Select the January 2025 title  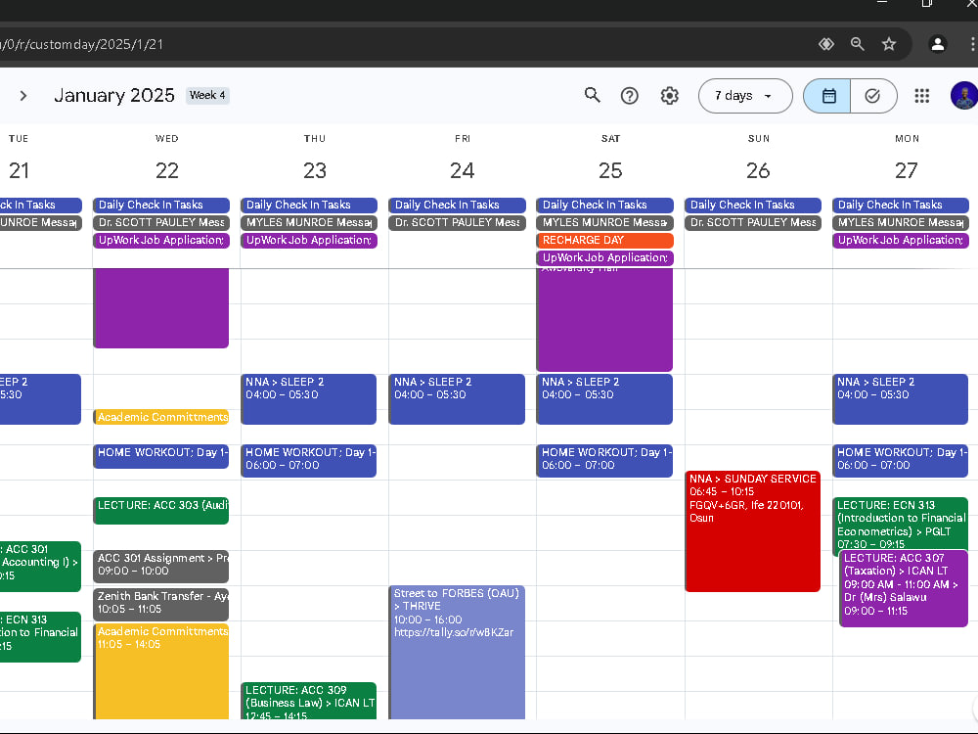[x=114, y=96]
